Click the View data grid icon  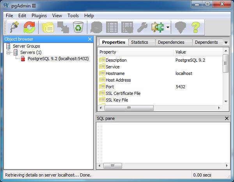coord(112,27)
